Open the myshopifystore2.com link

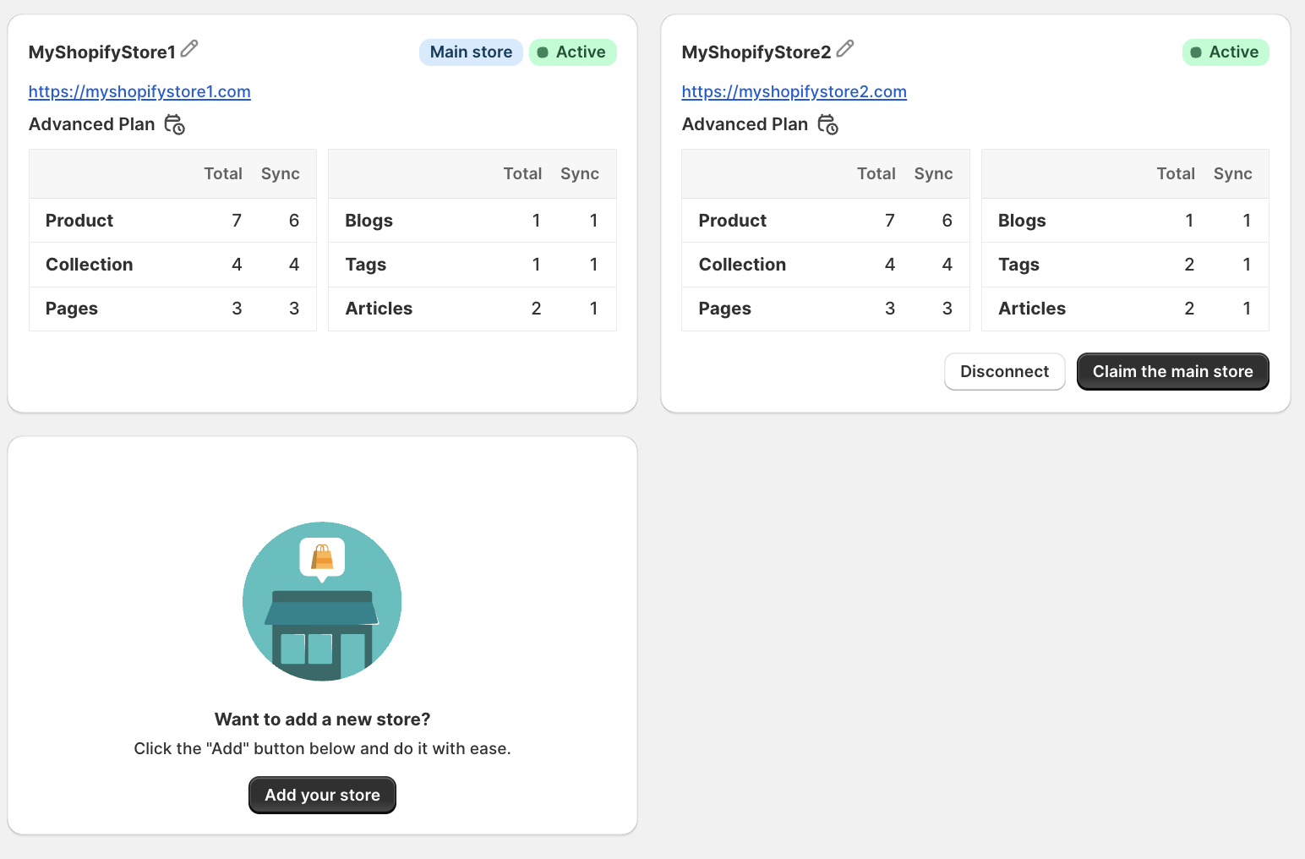794,91
